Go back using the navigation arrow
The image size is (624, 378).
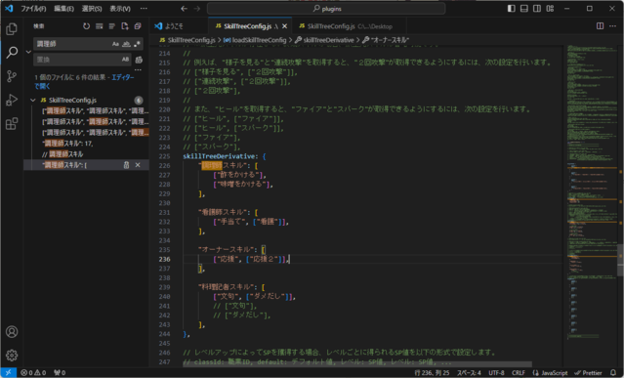click(184, 9)
